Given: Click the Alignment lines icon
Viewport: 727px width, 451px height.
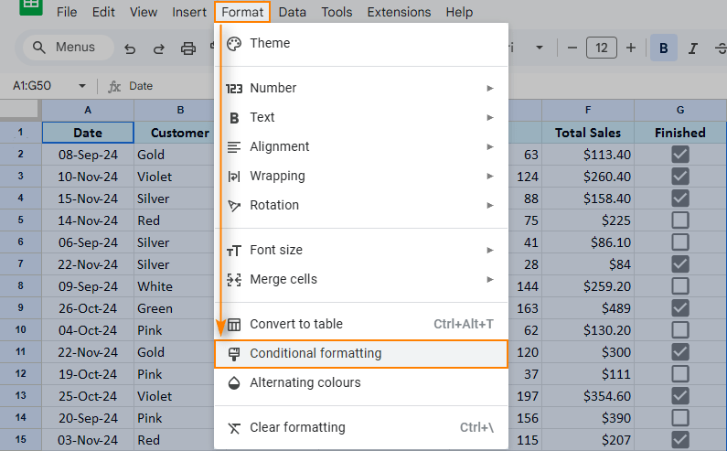Looking at the screenshot, I should (234, 147).
